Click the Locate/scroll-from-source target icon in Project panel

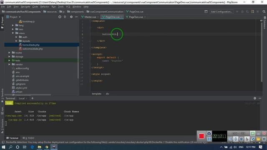click(60, 17)
